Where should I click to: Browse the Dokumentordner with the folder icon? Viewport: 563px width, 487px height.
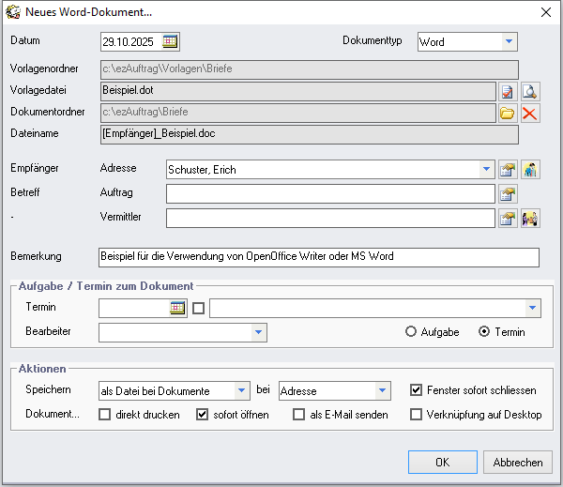coord(508,114)
